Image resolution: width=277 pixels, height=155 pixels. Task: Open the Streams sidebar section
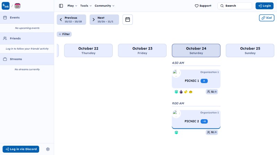(x=27, y=59)
